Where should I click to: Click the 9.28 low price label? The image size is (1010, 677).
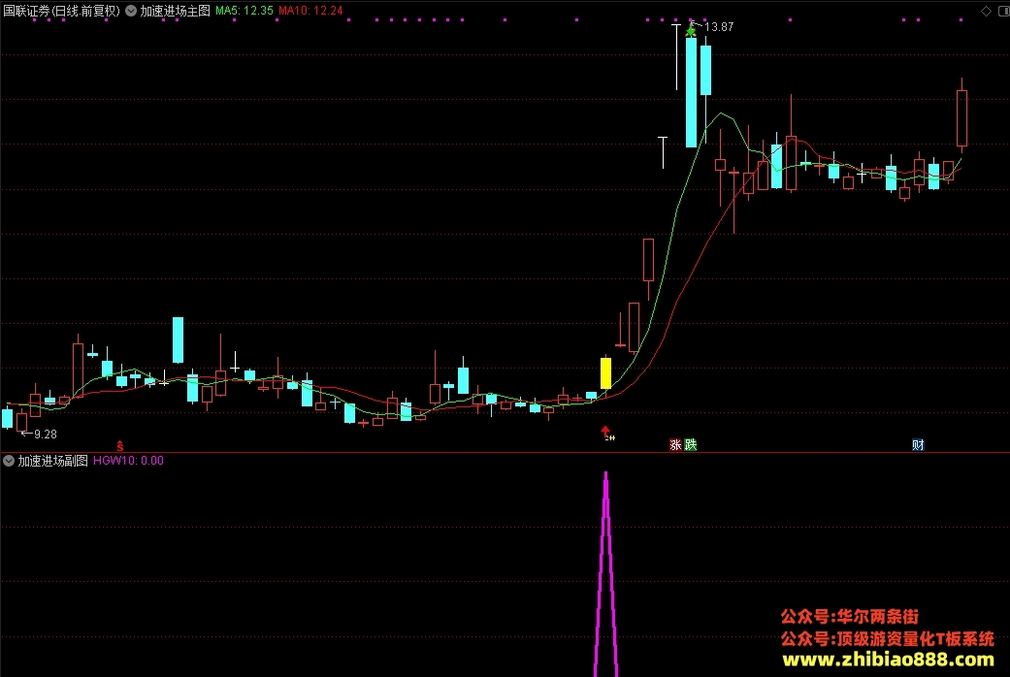point(45,435)
